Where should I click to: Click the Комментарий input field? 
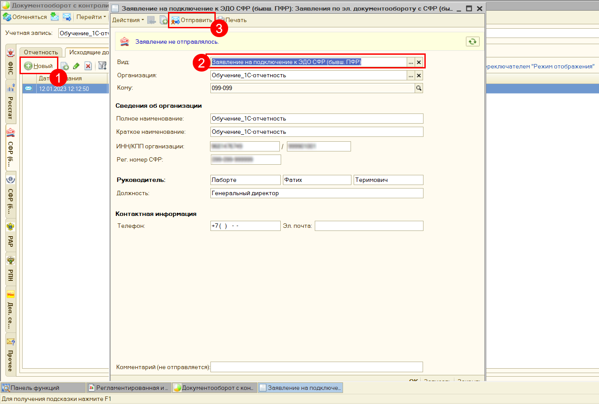pos(317,367)
